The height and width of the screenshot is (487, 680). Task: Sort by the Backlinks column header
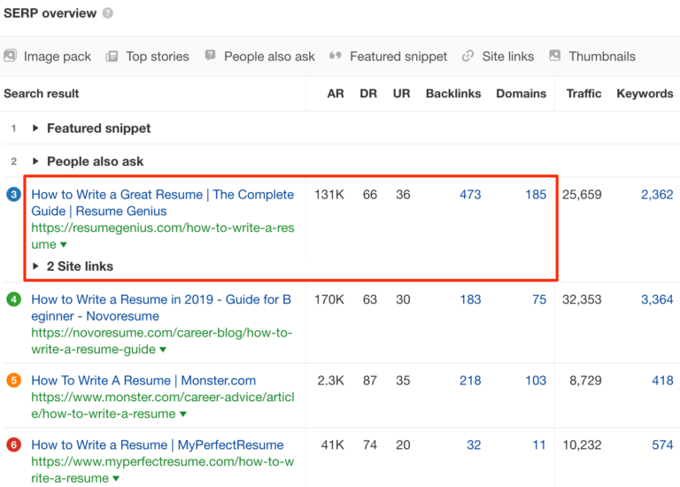[454, 94]
